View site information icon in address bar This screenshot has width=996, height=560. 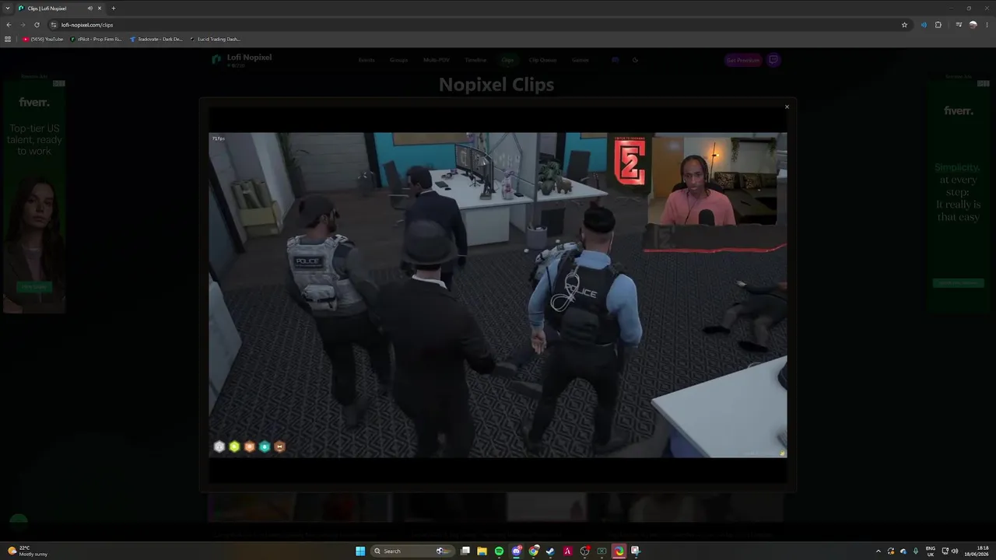(x=53, y=25)
